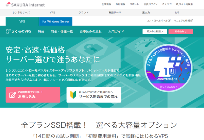The height and width of the screenshot is (140, 204).
Task: Select クラウド menu item
Action: click(84, 13)
